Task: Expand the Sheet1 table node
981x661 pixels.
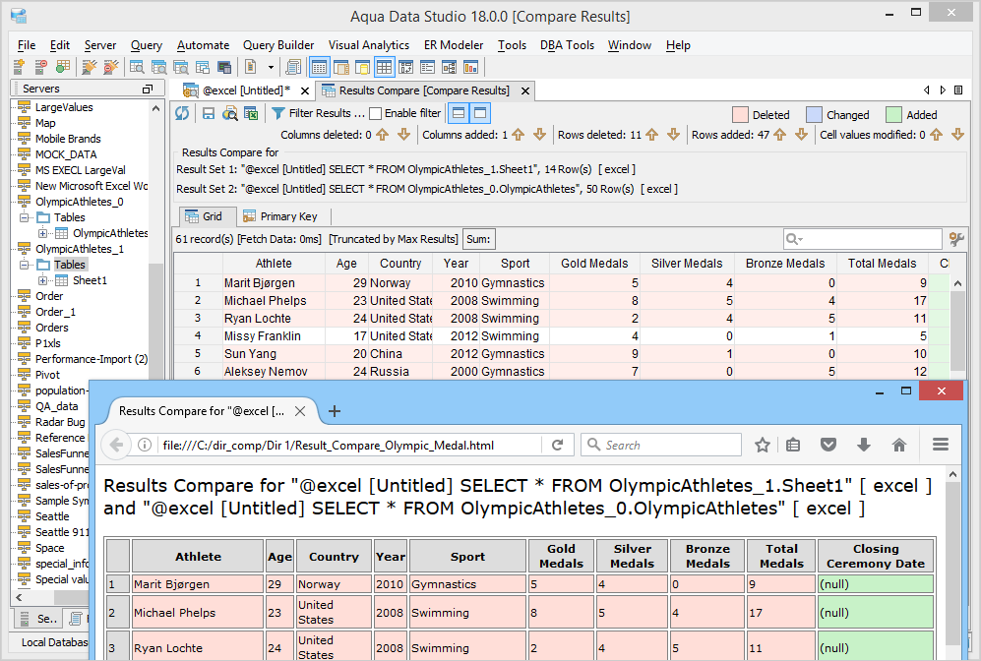Action: tap(42, 280)
